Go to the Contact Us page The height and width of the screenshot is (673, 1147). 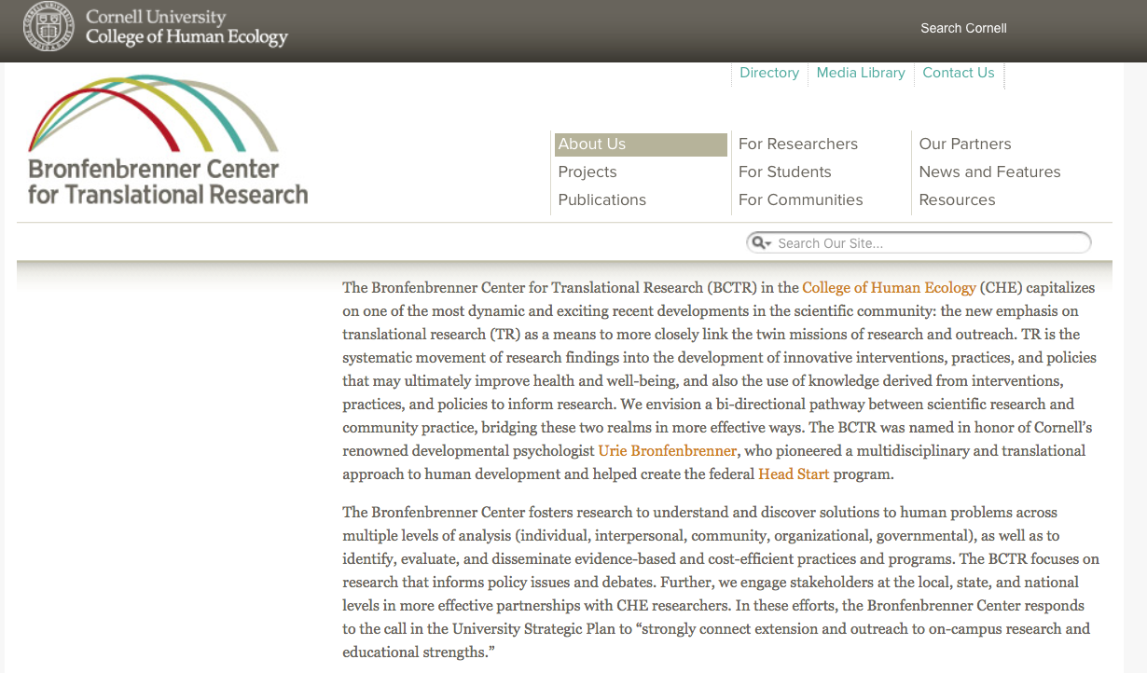958,73
